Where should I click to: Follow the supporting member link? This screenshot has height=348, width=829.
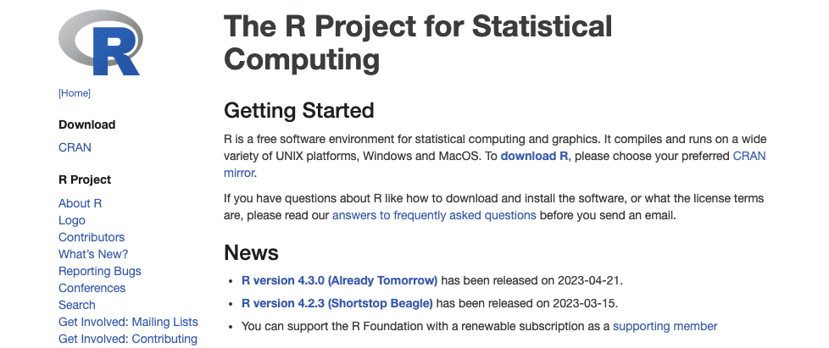coord(665,326)
